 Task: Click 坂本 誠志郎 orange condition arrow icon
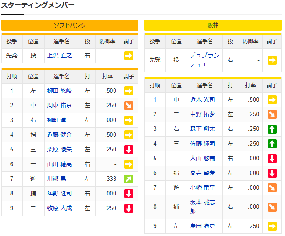click(272, 207)
